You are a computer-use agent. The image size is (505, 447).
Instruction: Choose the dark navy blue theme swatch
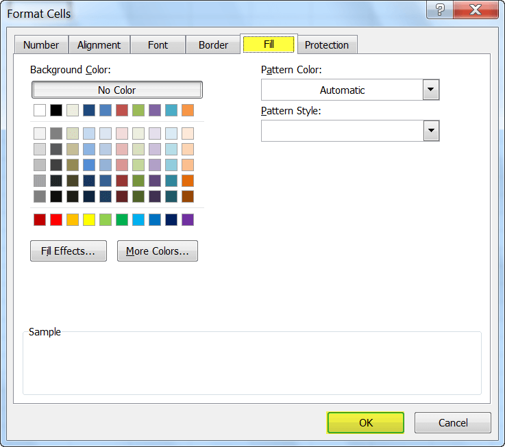89,110
